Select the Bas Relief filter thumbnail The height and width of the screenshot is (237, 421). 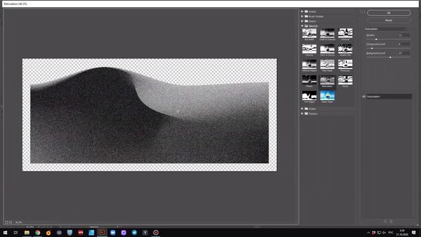[x=309, y=34]
